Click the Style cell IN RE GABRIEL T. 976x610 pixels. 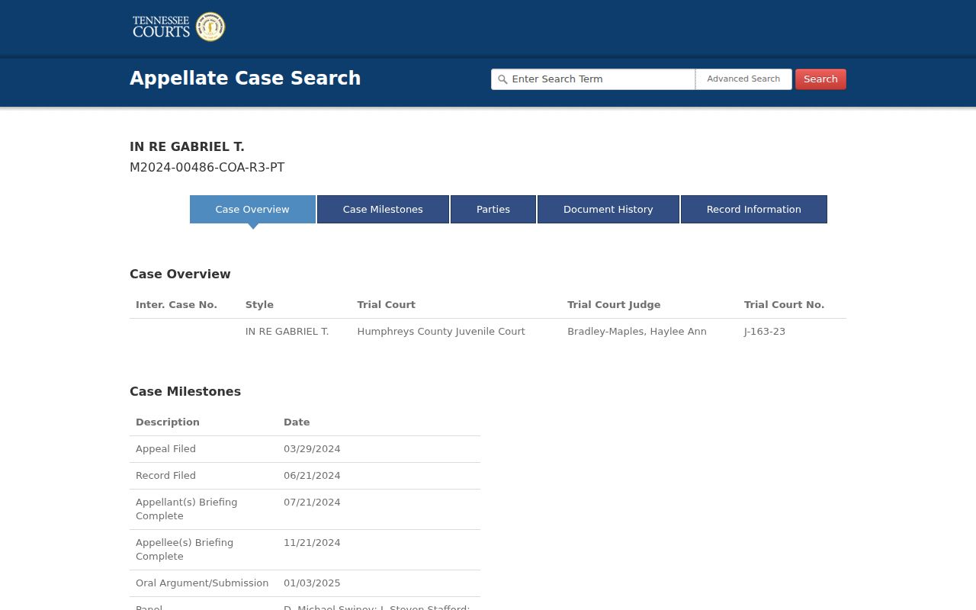287,332
